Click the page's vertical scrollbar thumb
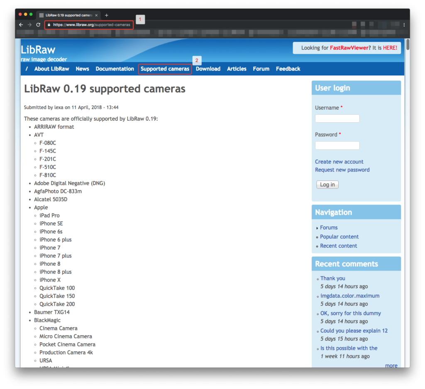425x389 pixels. click(x=408, y=45)
